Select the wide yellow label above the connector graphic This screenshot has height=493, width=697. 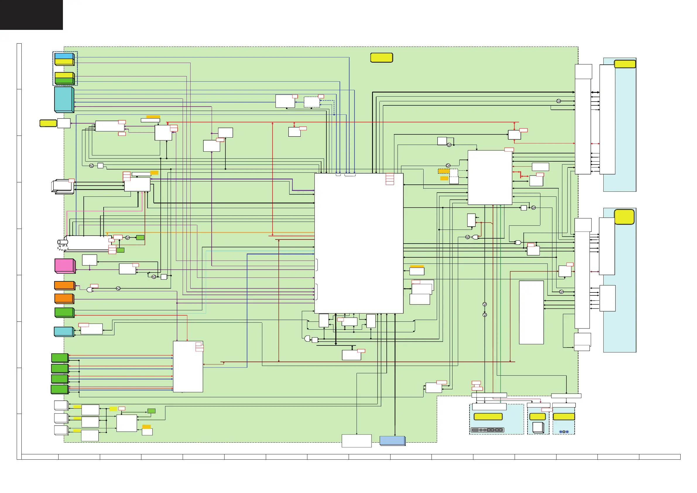[488, 417]
